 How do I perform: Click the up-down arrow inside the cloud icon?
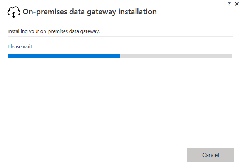14,15
